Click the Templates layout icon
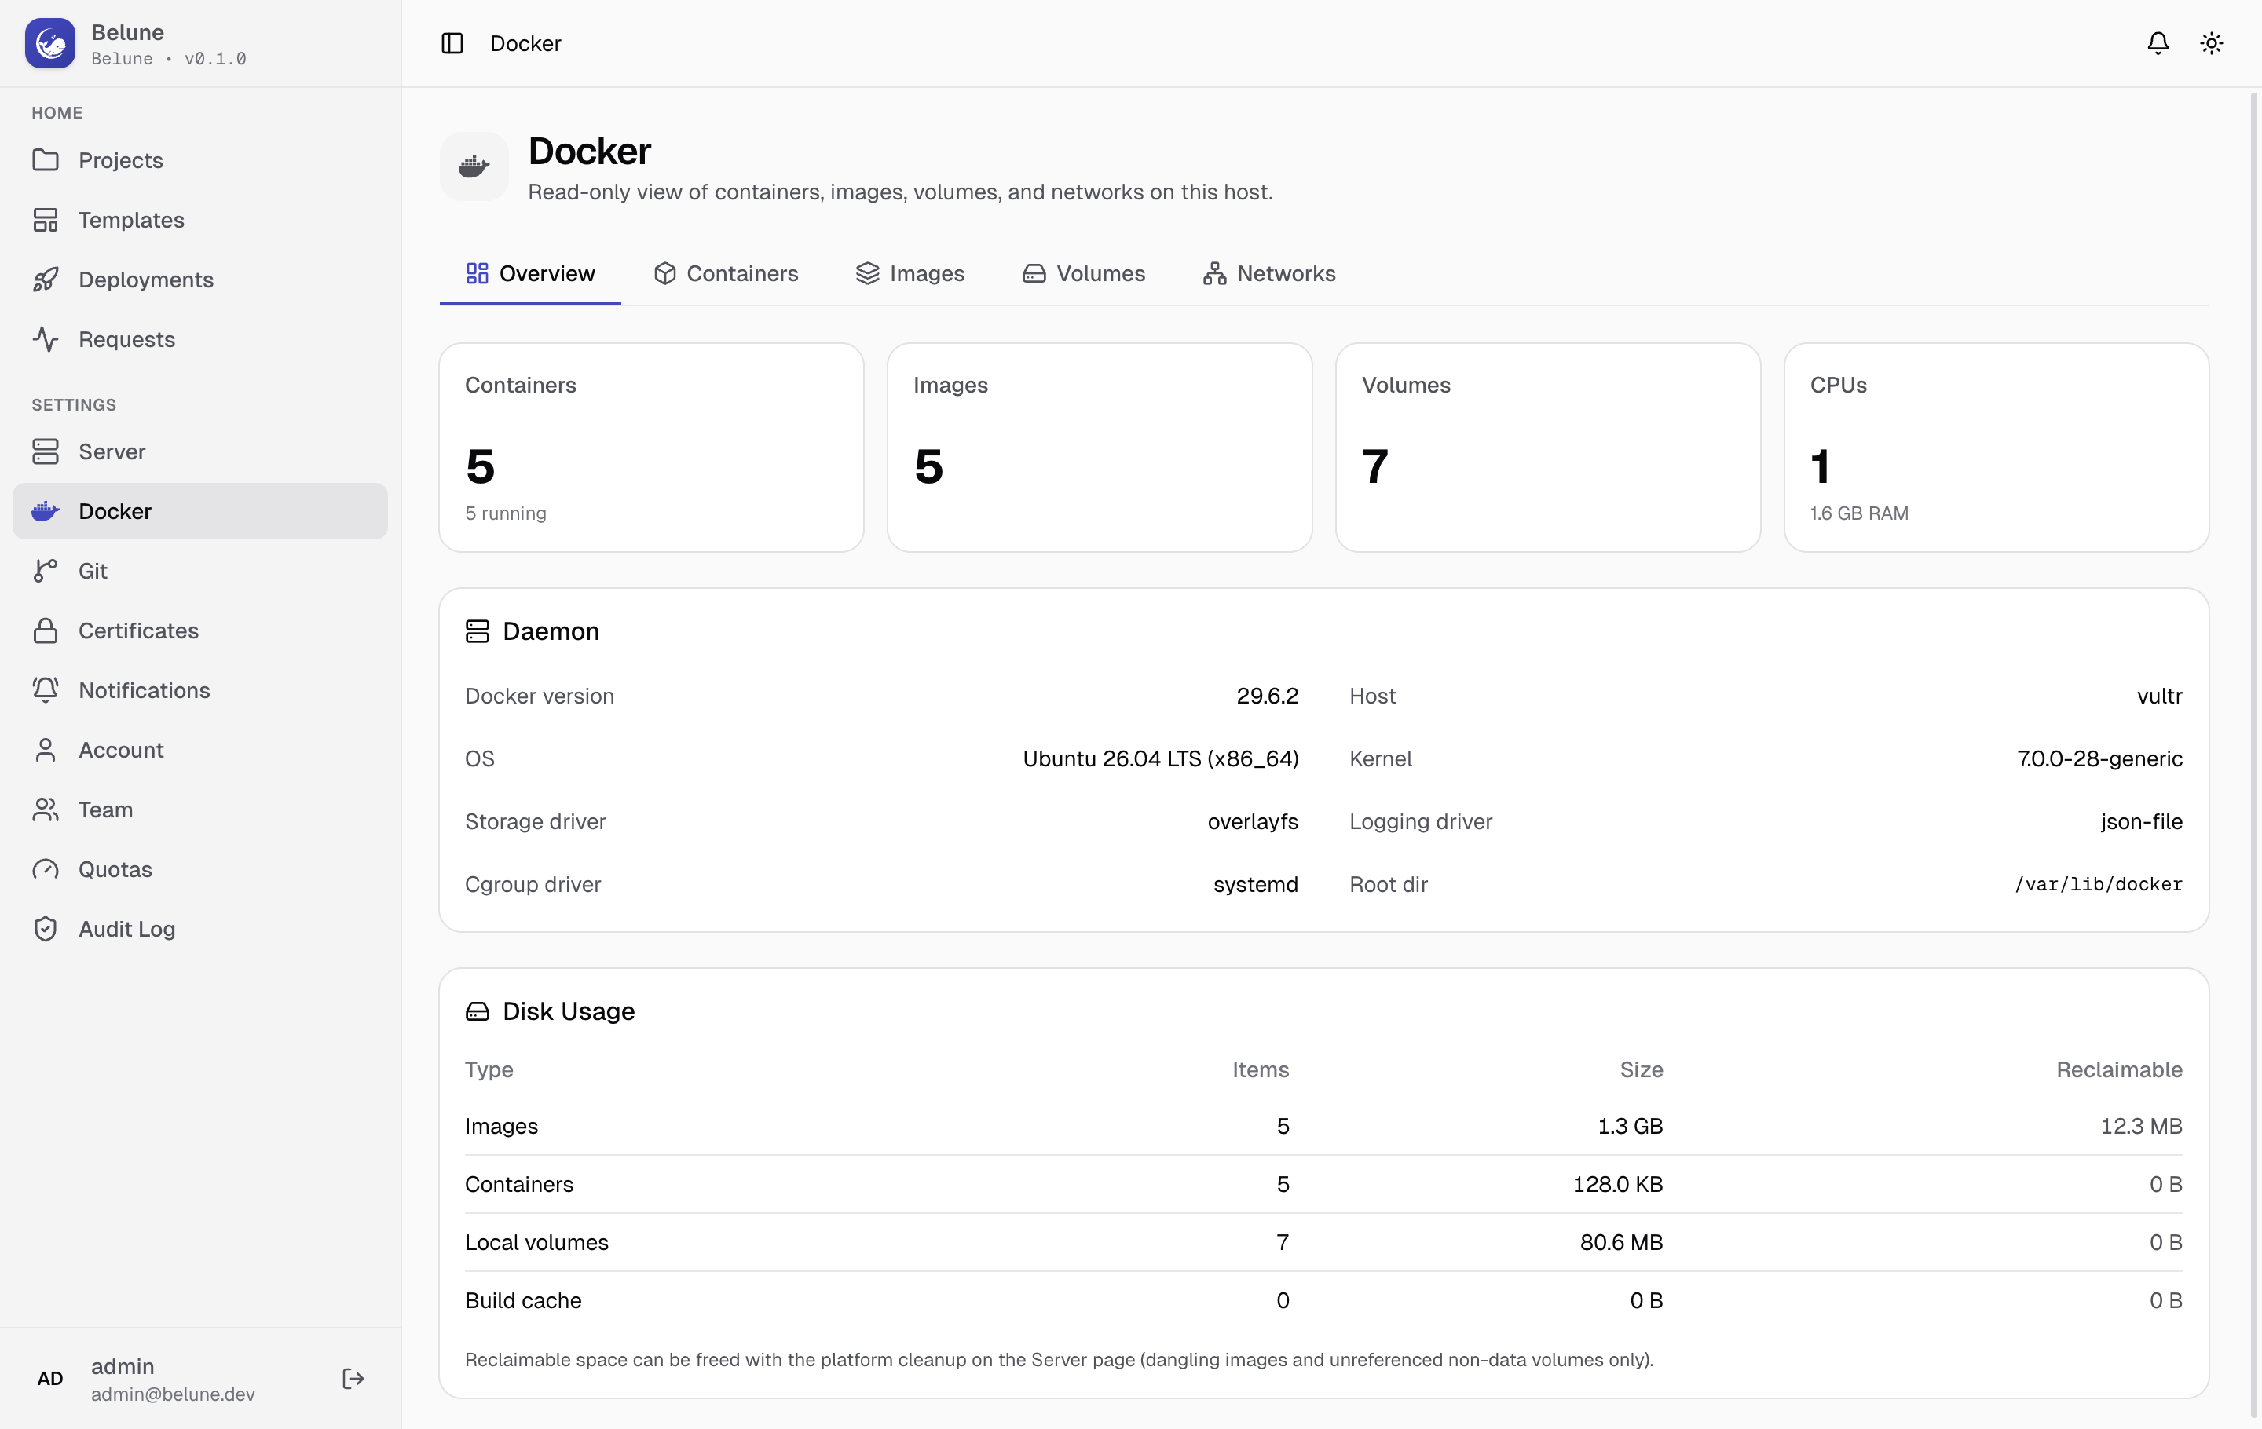The width and height of the screenshot is (2262, 1429). point(45,220)
